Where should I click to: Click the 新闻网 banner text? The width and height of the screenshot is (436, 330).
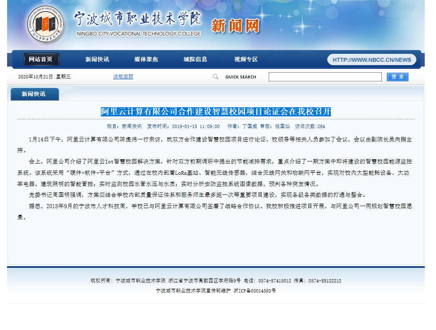(235, 26)
